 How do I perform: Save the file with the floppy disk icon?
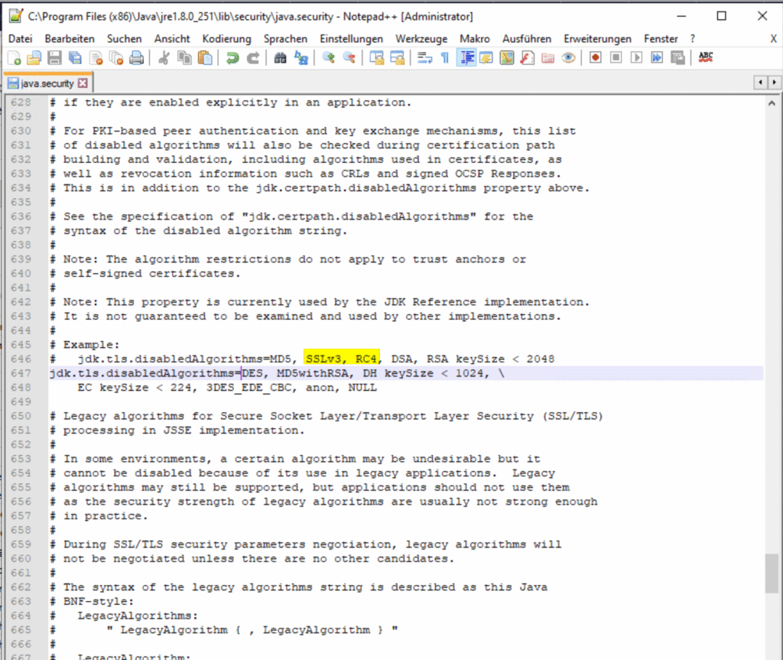[x=54, y=57]
